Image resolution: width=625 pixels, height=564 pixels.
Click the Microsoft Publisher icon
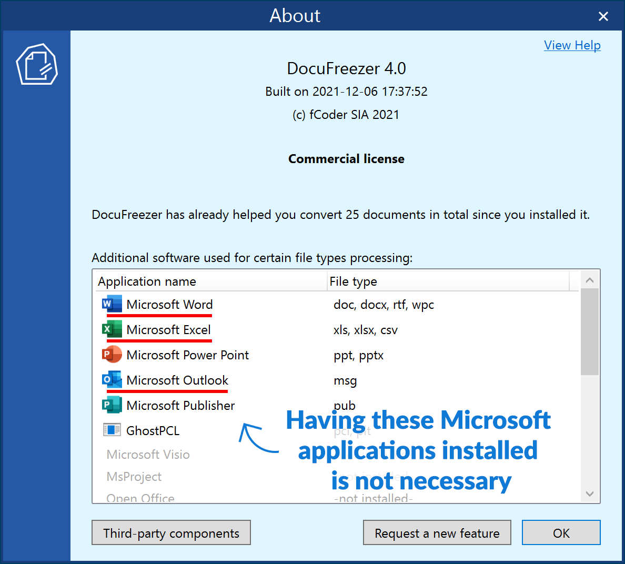coord(112,405)
